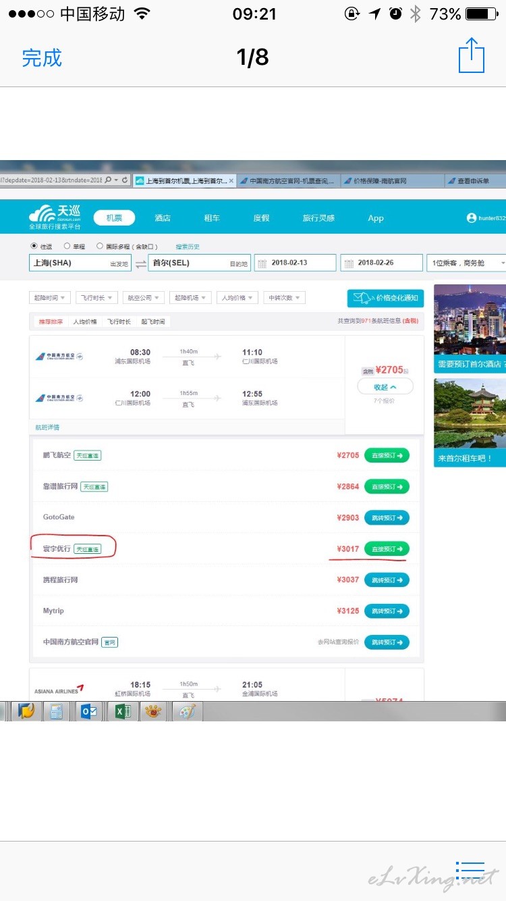Select the 往返 round-trip radio button
The height and width of the screenshot is (901, 506).
click(34, 246)
